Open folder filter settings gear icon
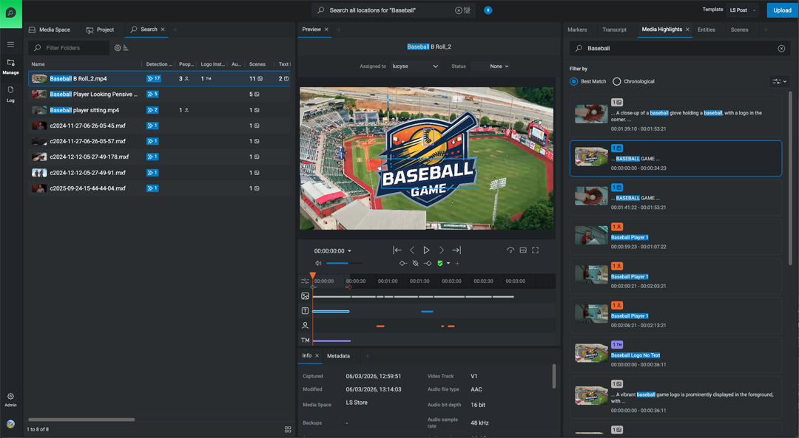799x438 pixels. (x=117, y=48)
